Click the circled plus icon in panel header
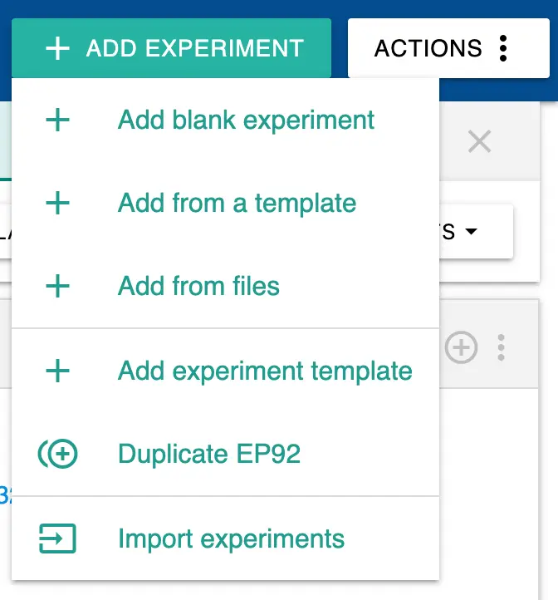The width and height of the screenshot is (558, 600). click(x=461, y=347)
